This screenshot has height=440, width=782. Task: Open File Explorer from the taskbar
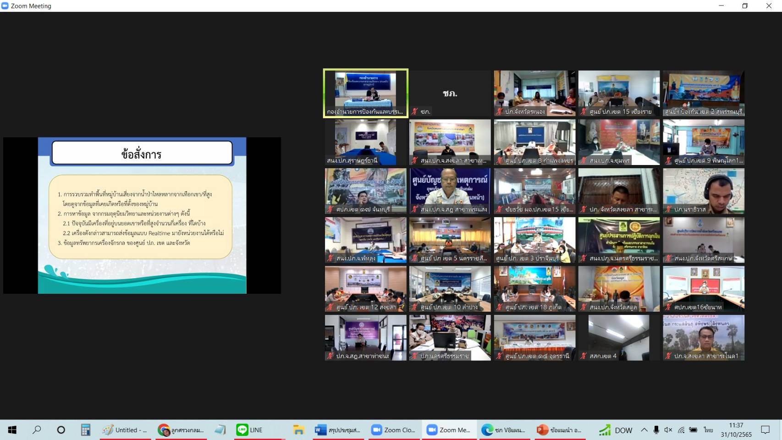tap(299, 430)
